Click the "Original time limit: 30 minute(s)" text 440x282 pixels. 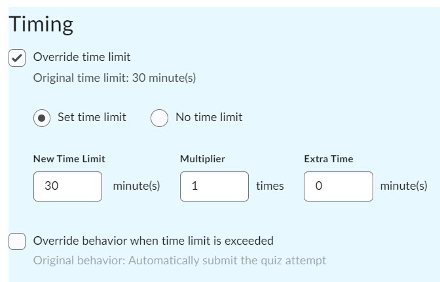115,78
